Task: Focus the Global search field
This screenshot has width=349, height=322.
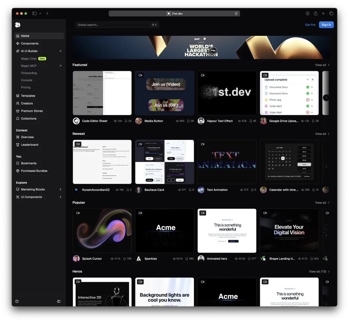Action: point(117,25)
